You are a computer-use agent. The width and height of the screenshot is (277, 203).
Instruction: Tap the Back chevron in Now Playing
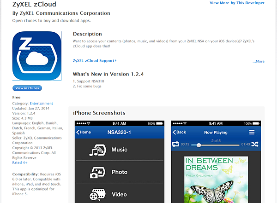(174, 132)
